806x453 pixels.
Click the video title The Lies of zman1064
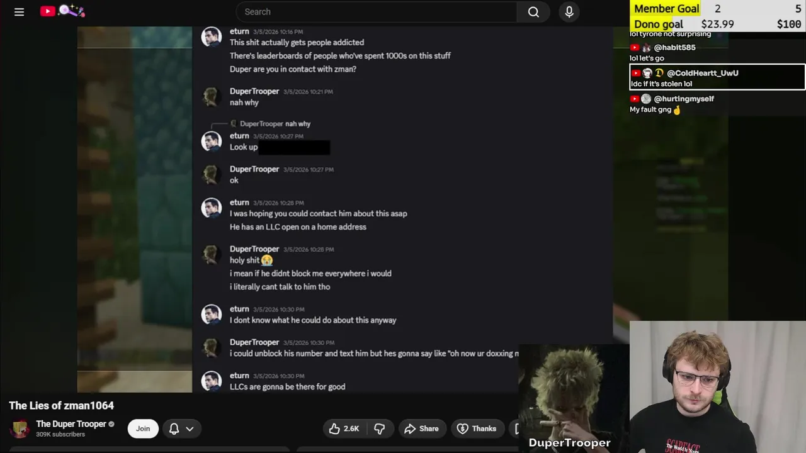tap(62, 406)
